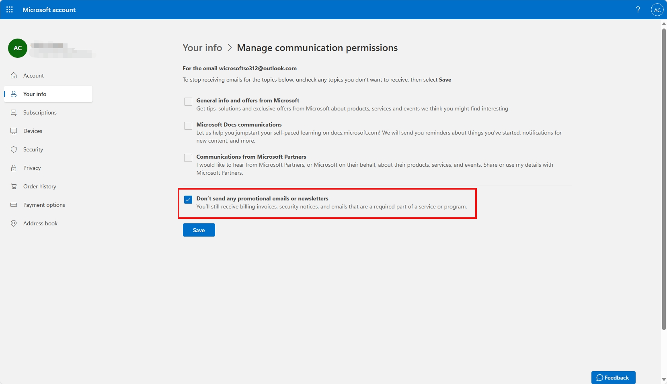Click the Payment options card icon
The height and width of the screenshot is (384, 667).
point(14,205)
